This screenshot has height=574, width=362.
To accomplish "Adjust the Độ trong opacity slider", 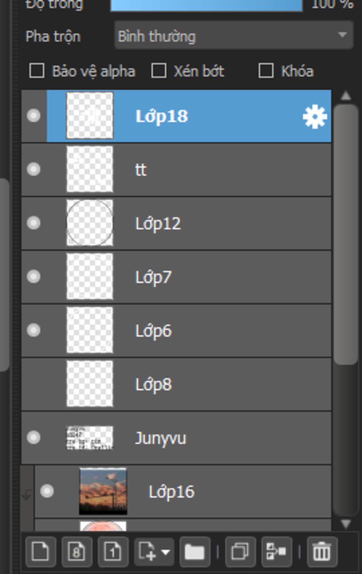I will (x=206, y=5).
